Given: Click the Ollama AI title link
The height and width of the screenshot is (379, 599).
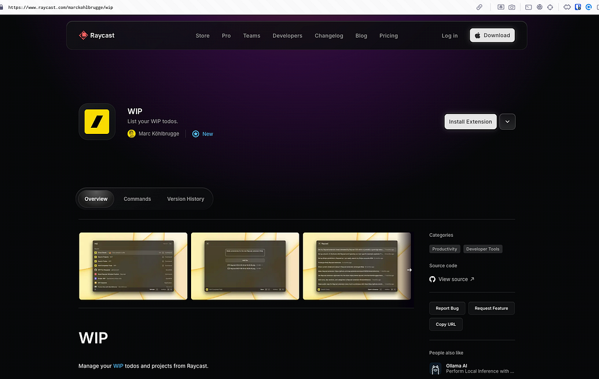Looking at the screenshot, I should [x=456, y=366].
